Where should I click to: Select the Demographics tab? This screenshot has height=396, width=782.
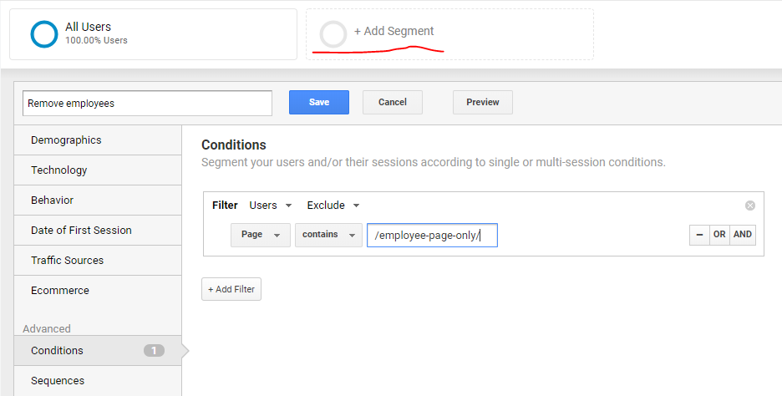(98, 140)
